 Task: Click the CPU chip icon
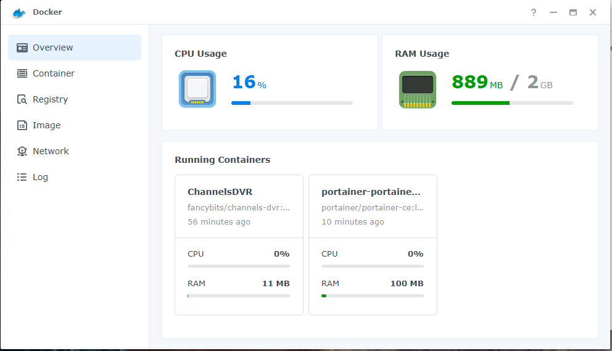point(197,89)
